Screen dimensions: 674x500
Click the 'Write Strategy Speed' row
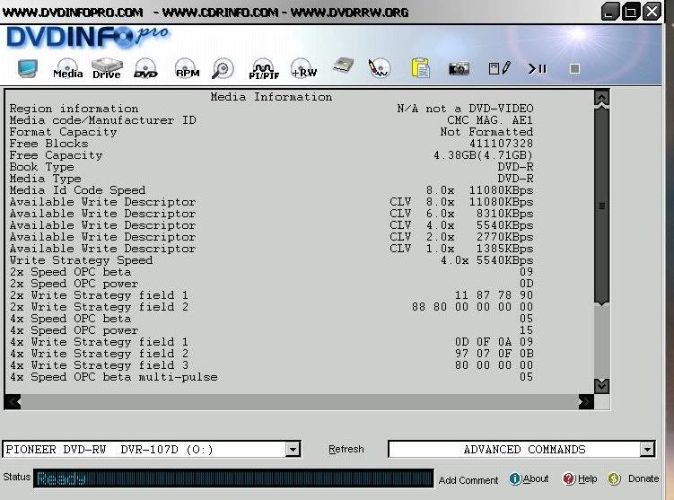(x=271, y=260)
